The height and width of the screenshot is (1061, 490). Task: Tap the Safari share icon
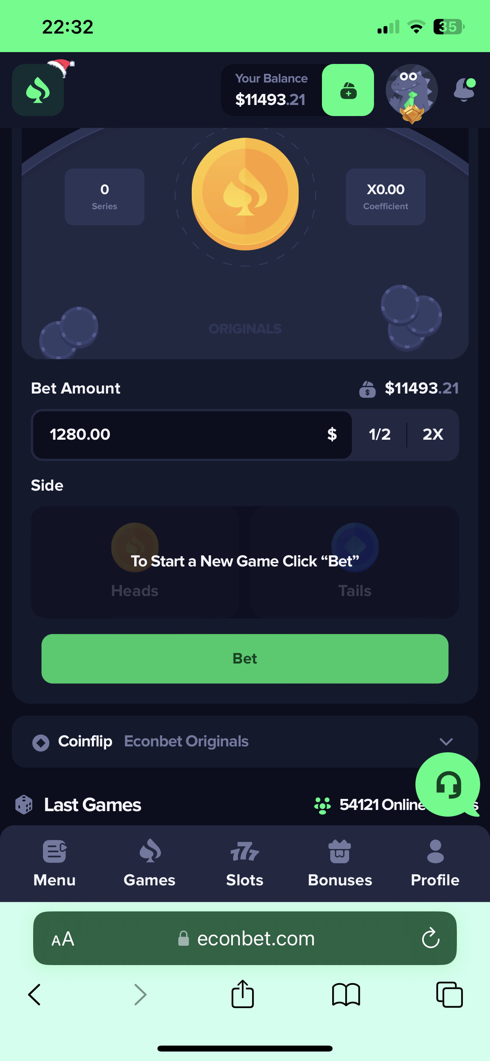pos(243,994)
